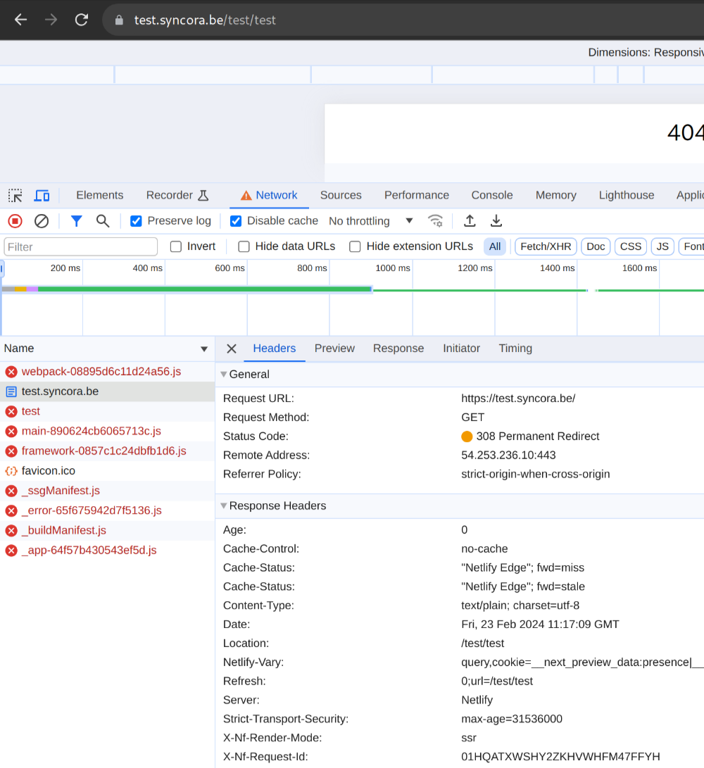Open network search with magnifier icon
The image size is (704, 768).
click(x=103, y=221)
